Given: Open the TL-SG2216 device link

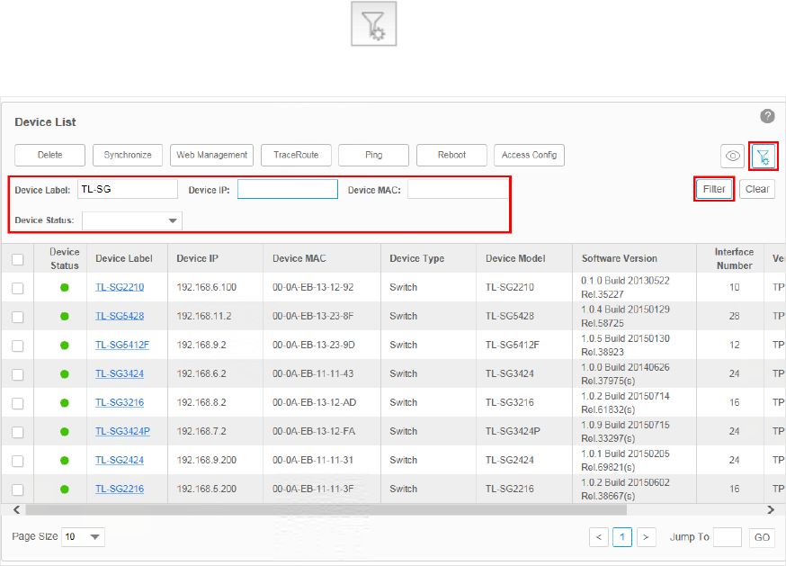Looking at the screenshot, I should point(120,490).
